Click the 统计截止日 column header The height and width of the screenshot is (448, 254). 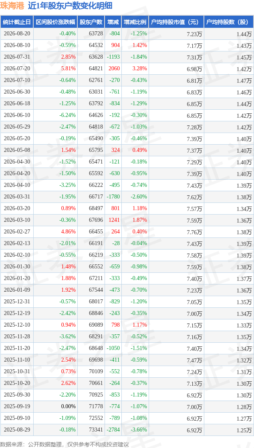coord(17,22)
